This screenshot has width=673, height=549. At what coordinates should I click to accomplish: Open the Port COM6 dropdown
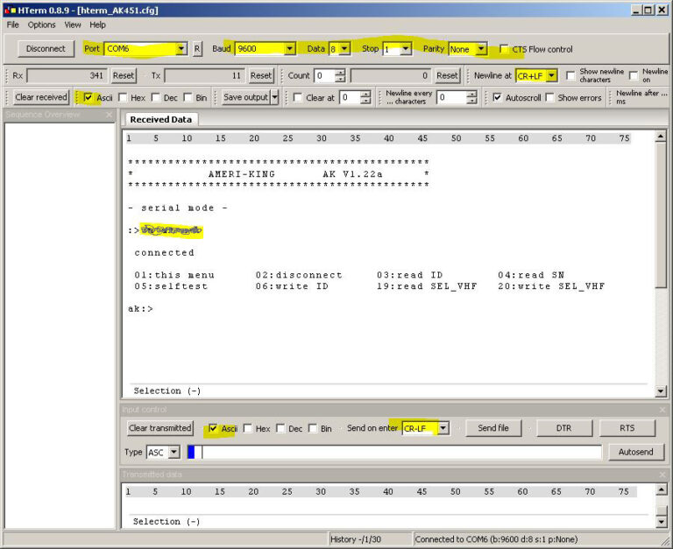pos(181,49)
